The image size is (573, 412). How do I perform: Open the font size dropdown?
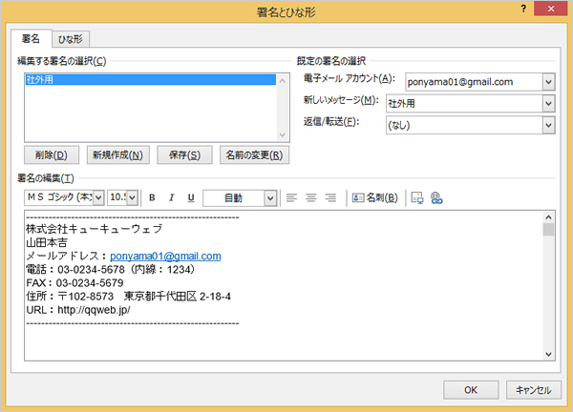coord(132,197)
